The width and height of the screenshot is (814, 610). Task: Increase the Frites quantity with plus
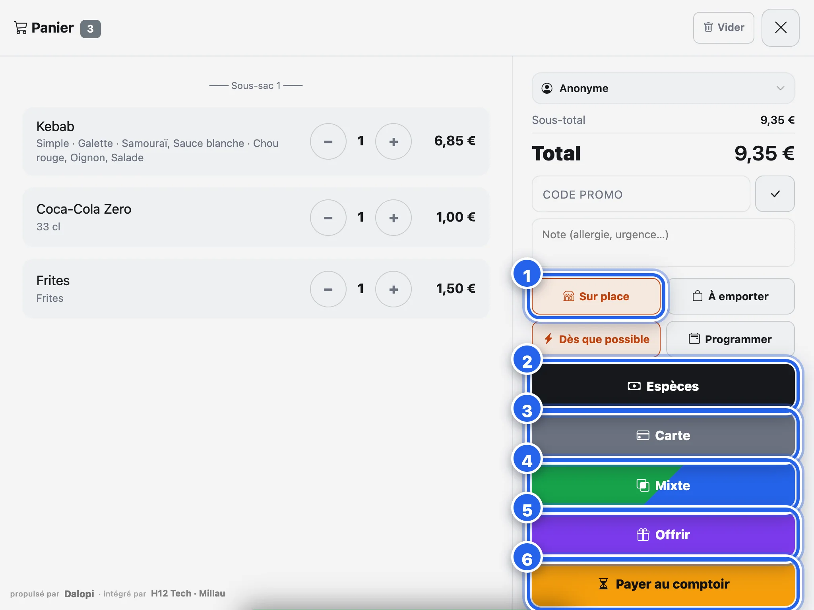tap(393, 289)
